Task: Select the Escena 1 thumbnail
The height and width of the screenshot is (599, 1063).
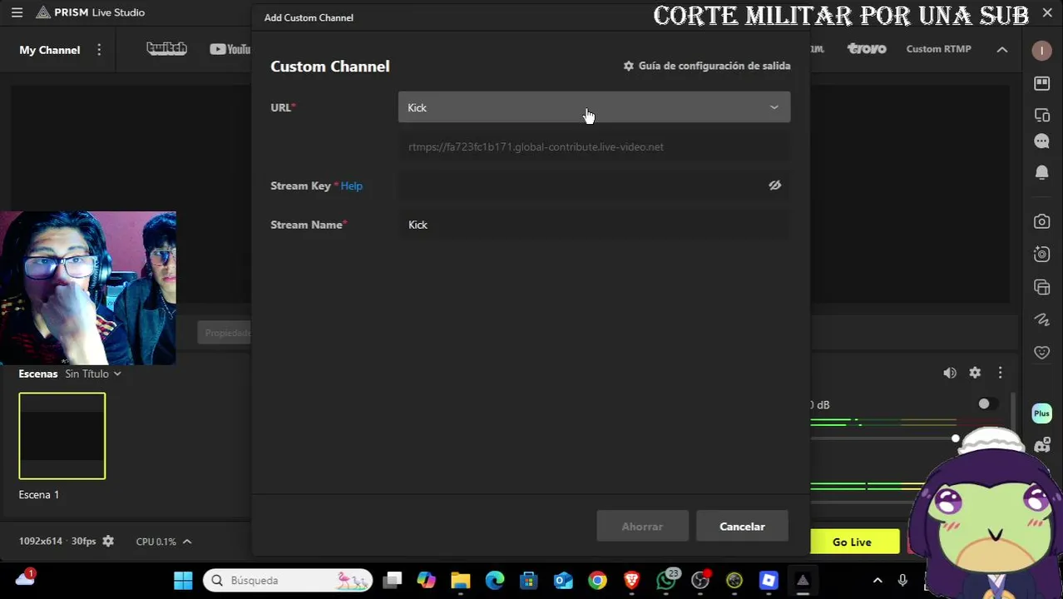Action: click(x=62, y=436)
